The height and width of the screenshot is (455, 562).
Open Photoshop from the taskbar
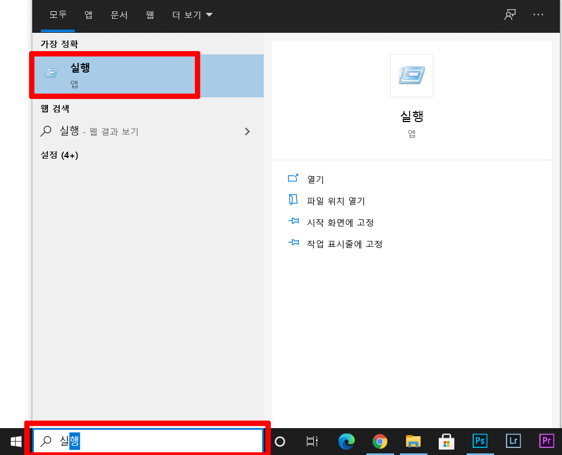click(x=480, y=441)
